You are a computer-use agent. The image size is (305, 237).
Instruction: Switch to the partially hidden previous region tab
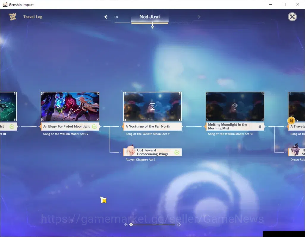(x=116, y=17)
